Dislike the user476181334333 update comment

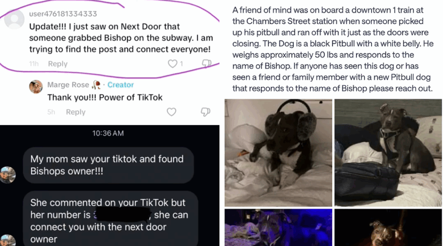(206, 64)
